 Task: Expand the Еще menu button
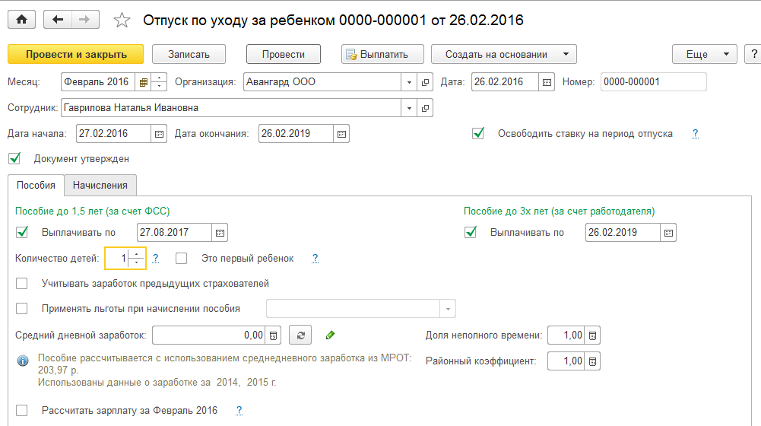[x=705, y=54]
